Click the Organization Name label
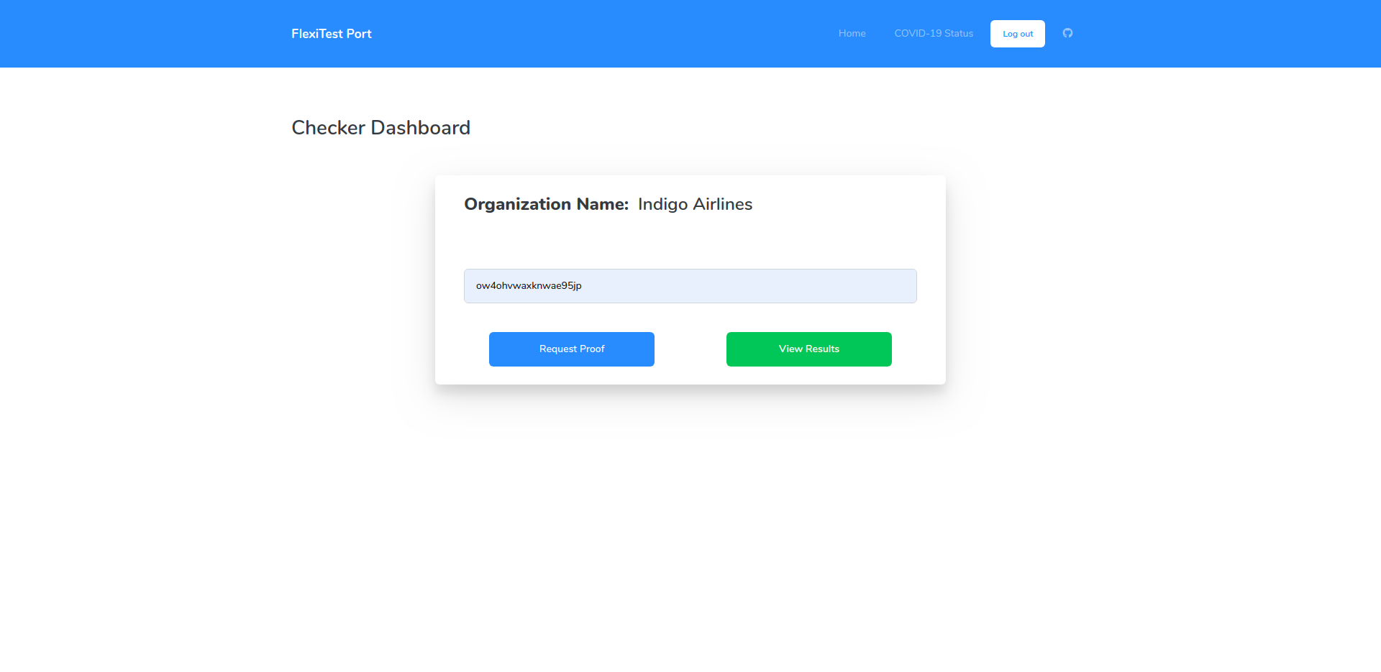Screen dimensions: 1381x672 click(547, 204)
